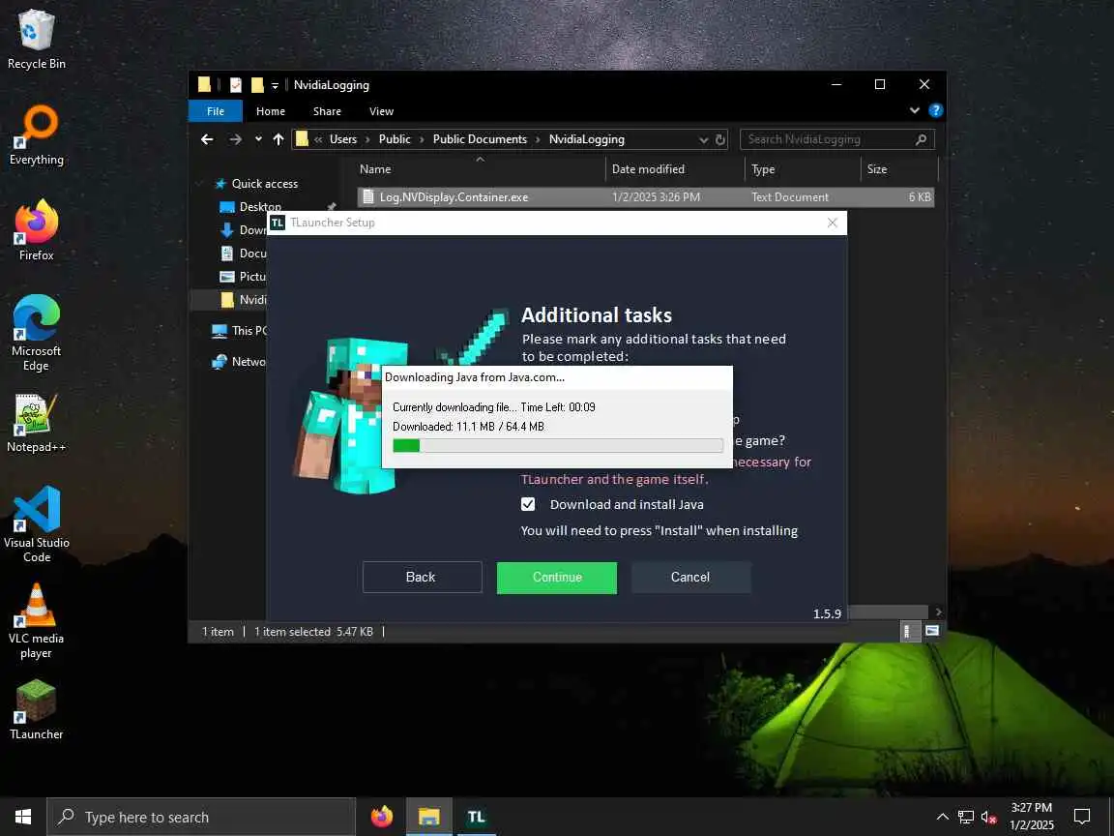Open the Everything search desktop icon
1114x836 pixels.
tap(36, 135)
